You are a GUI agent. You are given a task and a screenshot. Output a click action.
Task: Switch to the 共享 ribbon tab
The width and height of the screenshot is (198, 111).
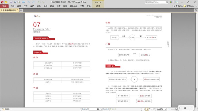pyautogui.click(x=59, y=6)
